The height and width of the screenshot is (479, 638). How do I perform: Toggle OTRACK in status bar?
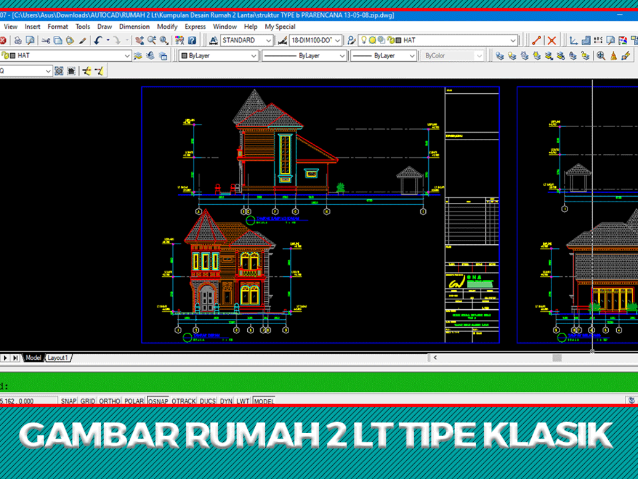(184, 401)
